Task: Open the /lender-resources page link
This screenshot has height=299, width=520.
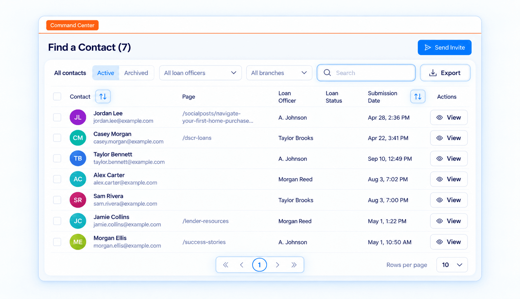Action: [x=206, y=221]
